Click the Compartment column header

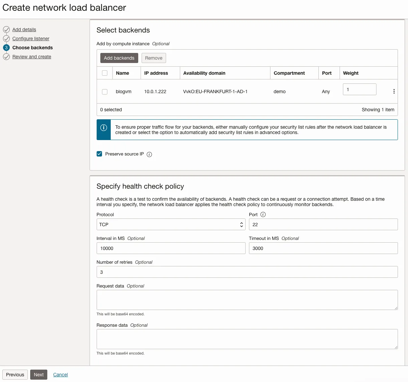click(289, 73)
